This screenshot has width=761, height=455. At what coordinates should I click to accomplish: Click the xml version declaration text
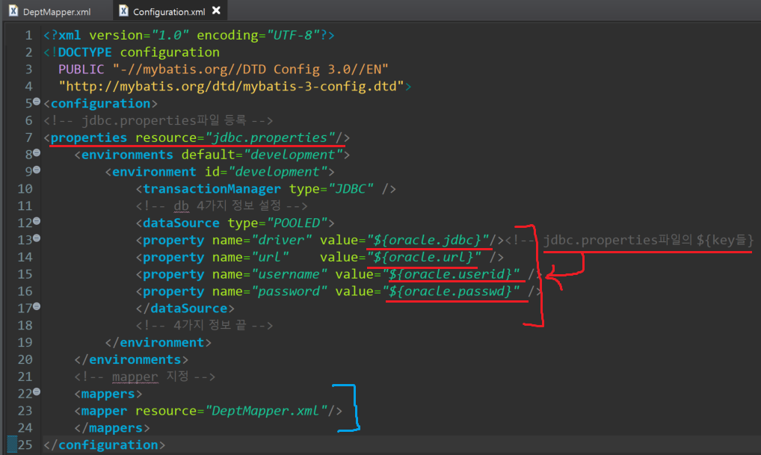pyautogui.click(x=189, y=35)
